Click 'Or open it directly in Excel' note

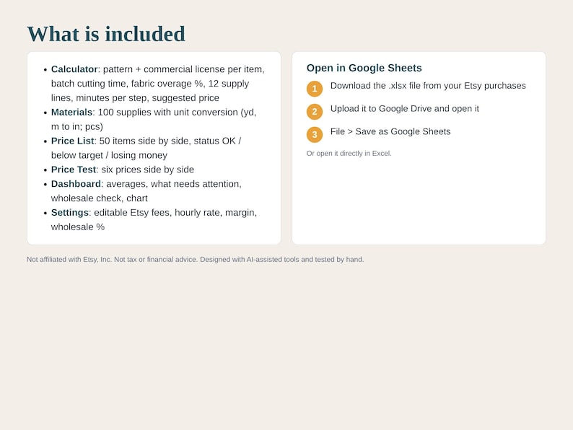point(349,154)
